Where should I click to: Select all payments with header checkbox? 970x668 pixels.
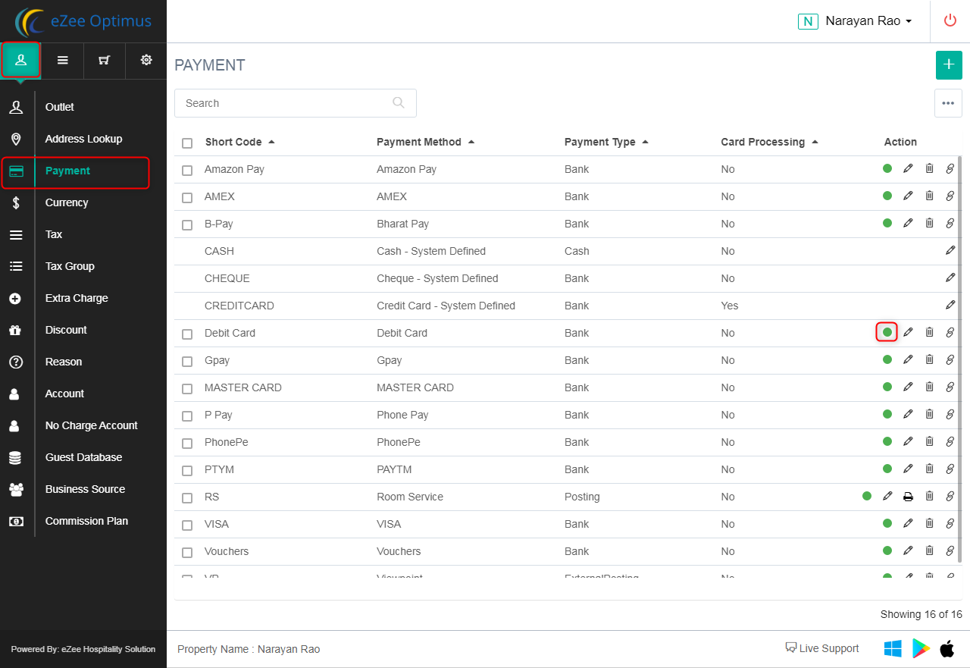tap(187, 143)
